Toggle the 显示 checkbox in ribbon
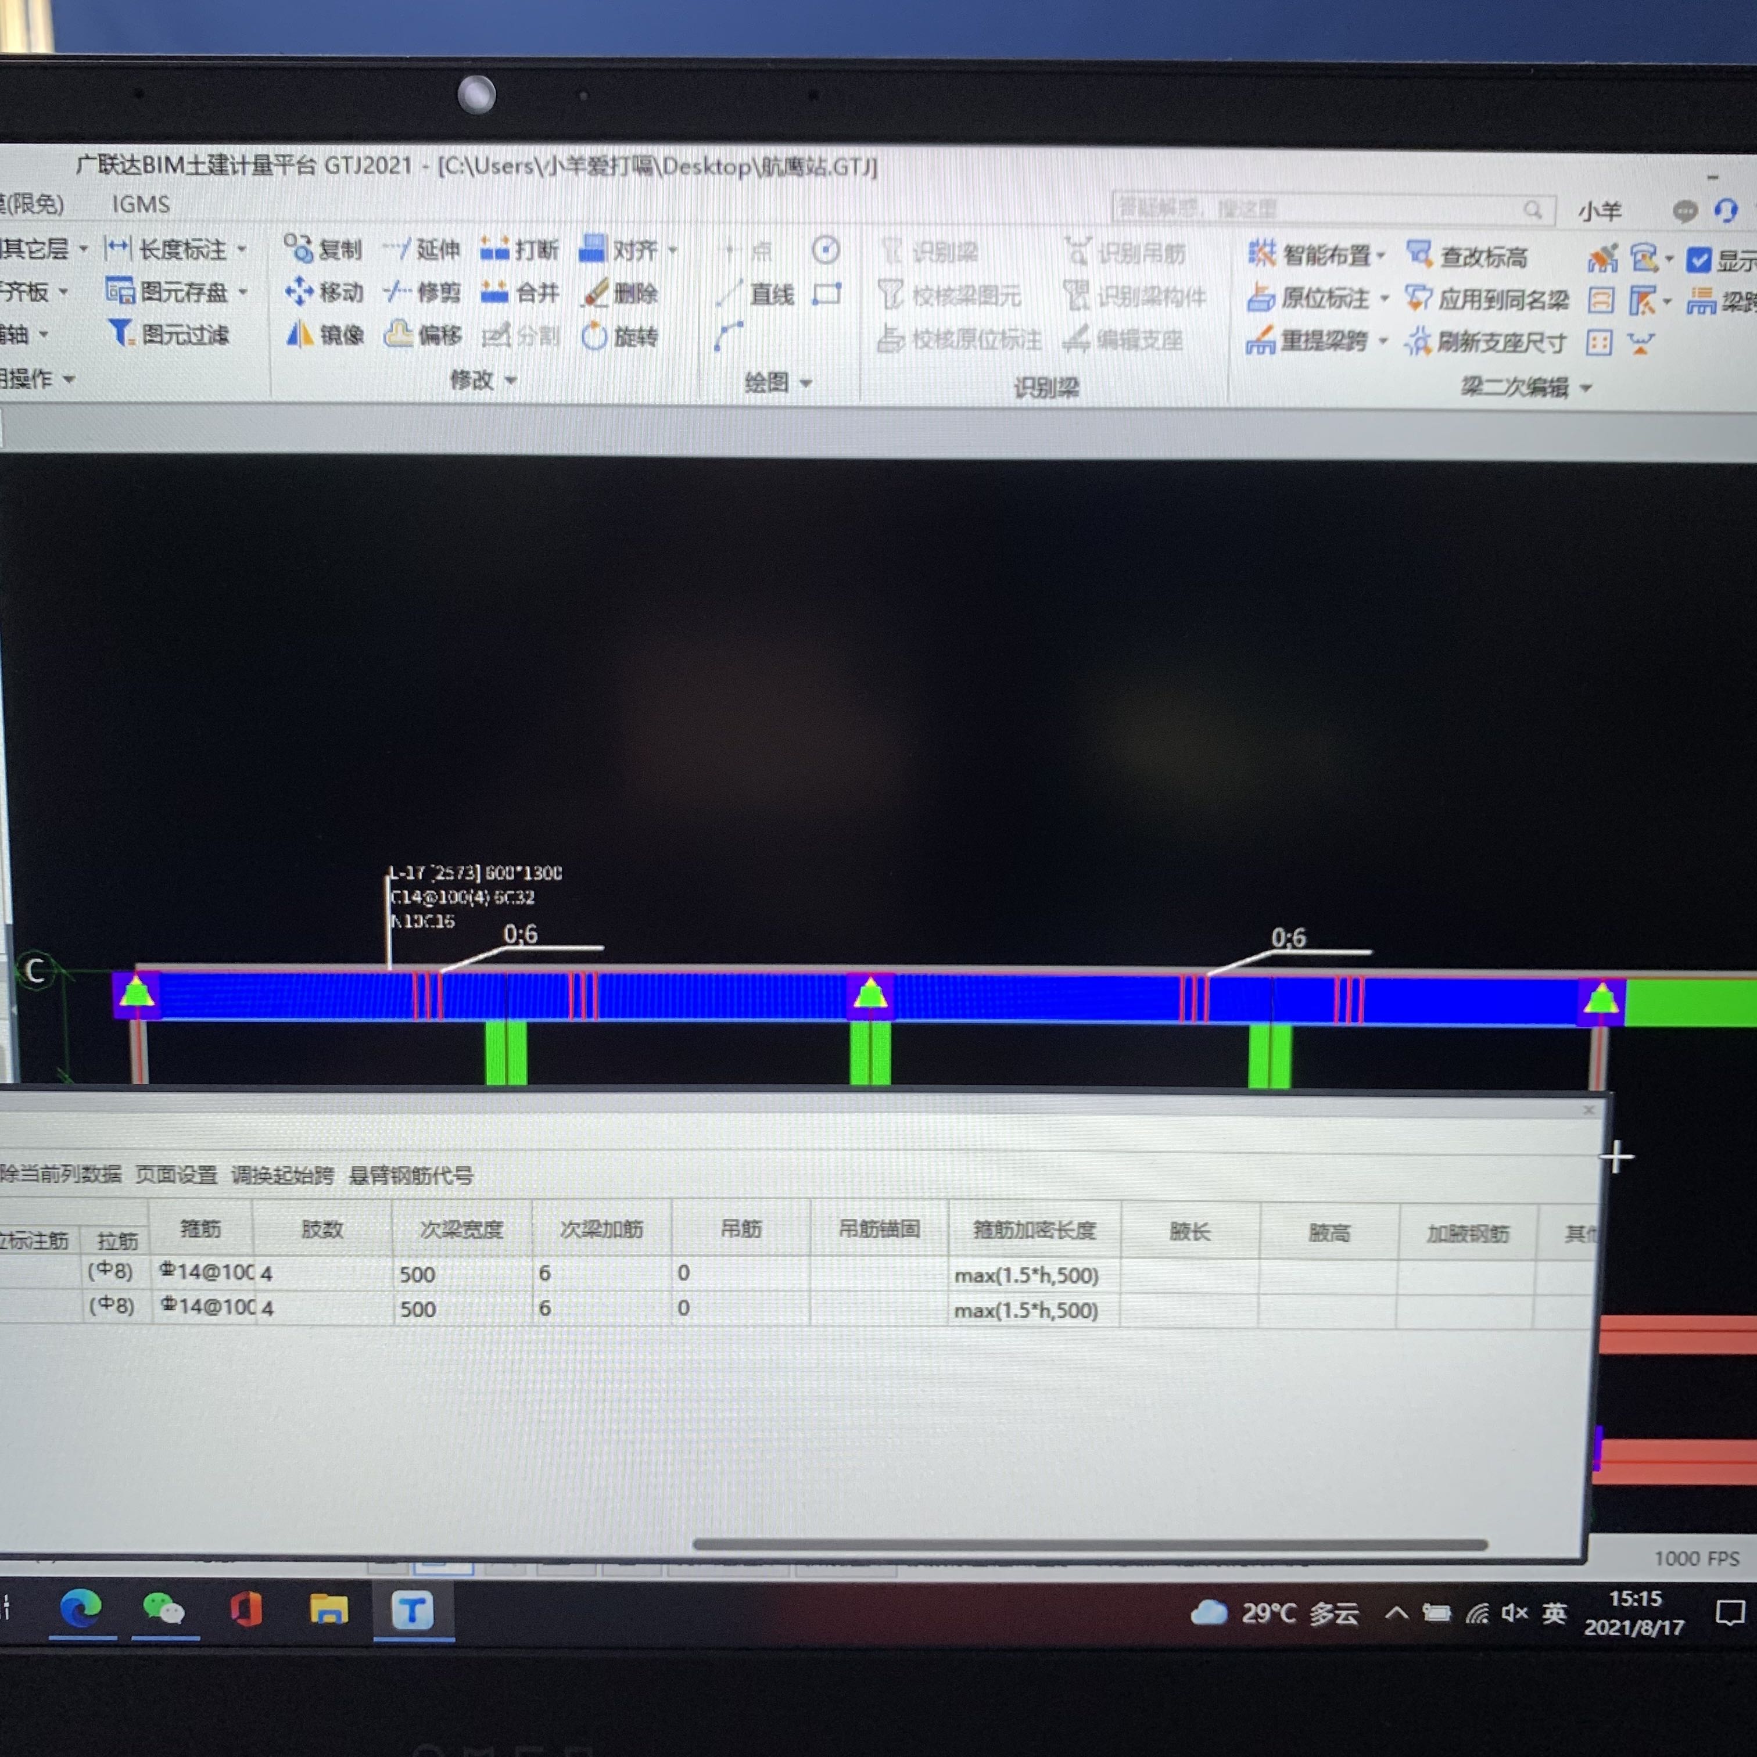The image size is (1757, 1757). click(x=1698, y=261)
